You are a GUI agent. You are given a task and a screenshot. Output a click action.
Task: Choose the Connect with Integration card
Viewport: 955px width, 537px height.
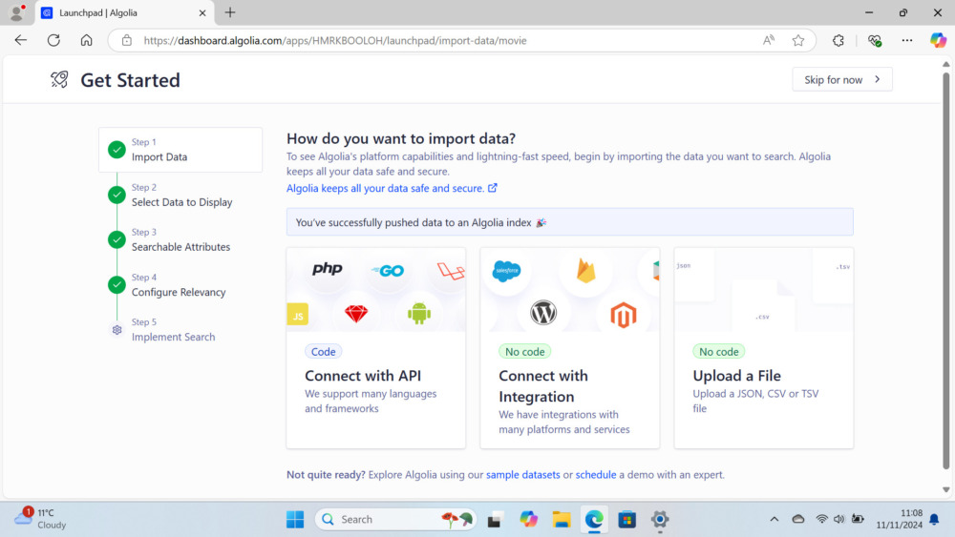click(x=569, y=348)
